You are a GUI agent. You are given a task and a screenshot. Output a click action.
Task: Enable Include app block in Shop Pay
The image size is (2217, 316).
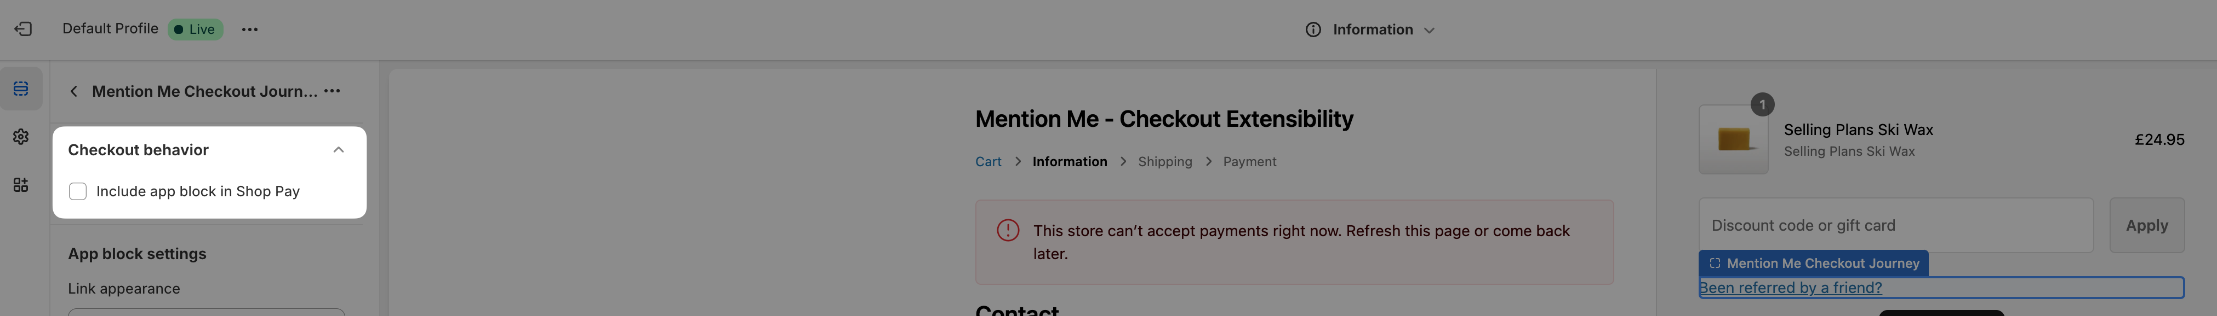78,191
